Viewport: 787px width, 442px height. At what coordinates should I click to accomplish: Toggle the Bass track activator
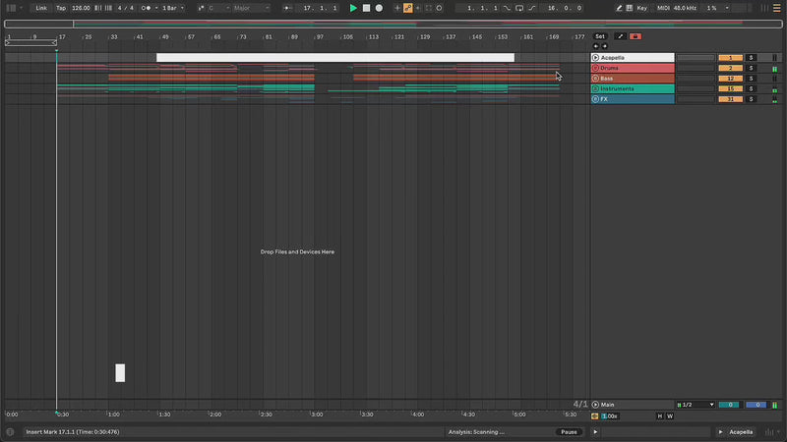[730, 79]
